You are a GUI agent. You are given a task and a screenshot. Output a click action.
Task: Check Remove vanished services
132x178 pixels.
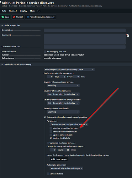click(x=51, y=131)
